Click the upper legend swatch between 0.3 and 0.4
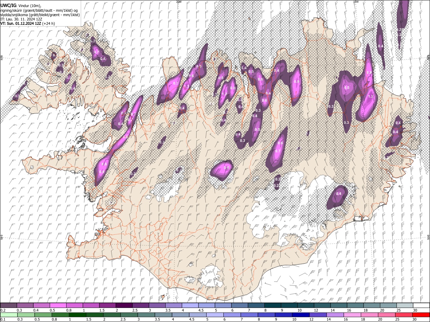Screen dimensions: 430x322 (x=25, y=305)
